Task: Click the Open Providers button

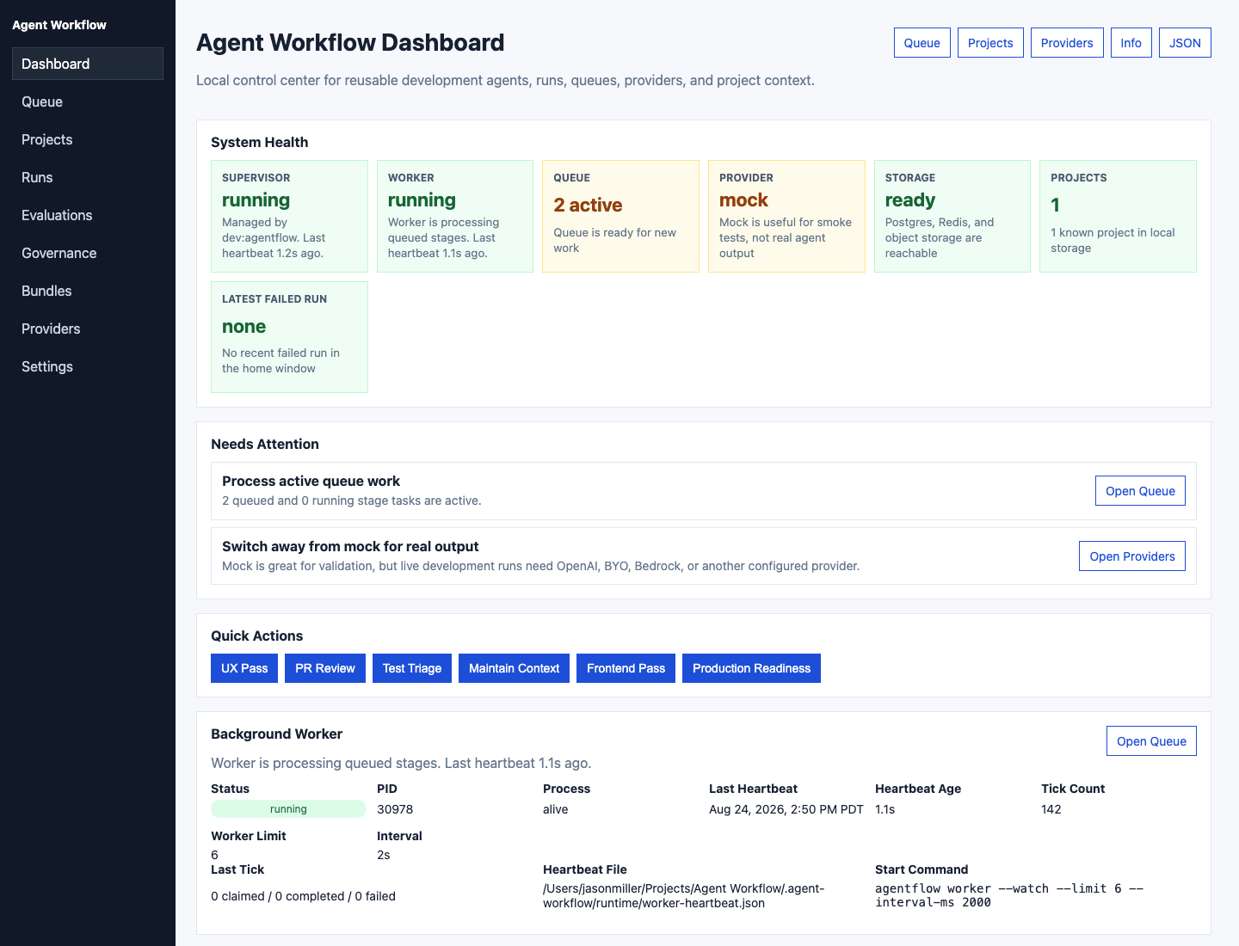Action: click(x=1132, y=556)
